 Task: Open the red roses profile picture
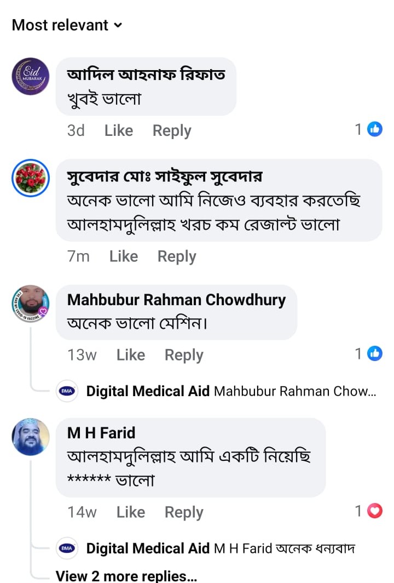31,178
